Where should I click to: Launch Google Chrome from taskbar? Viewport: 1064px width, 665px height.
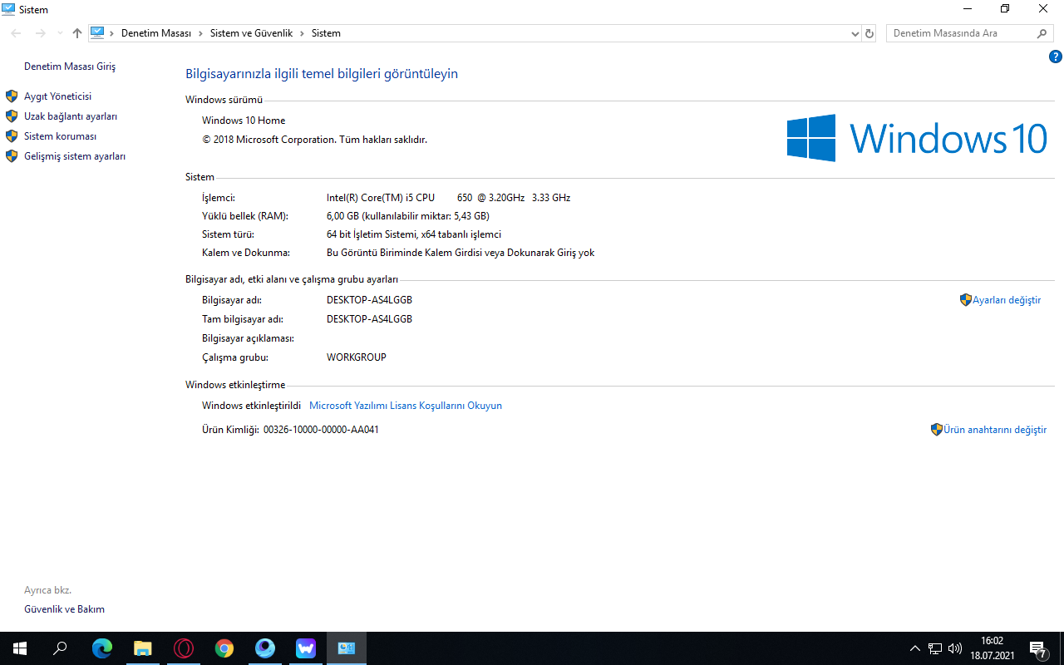224,648
